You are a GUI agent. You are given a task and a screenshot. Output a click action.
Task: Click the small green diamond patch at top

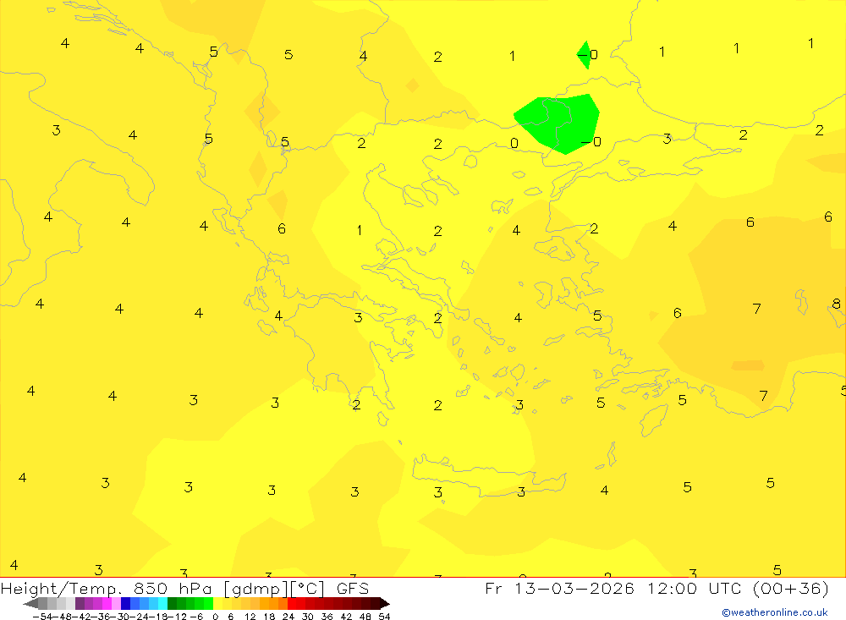584,54
